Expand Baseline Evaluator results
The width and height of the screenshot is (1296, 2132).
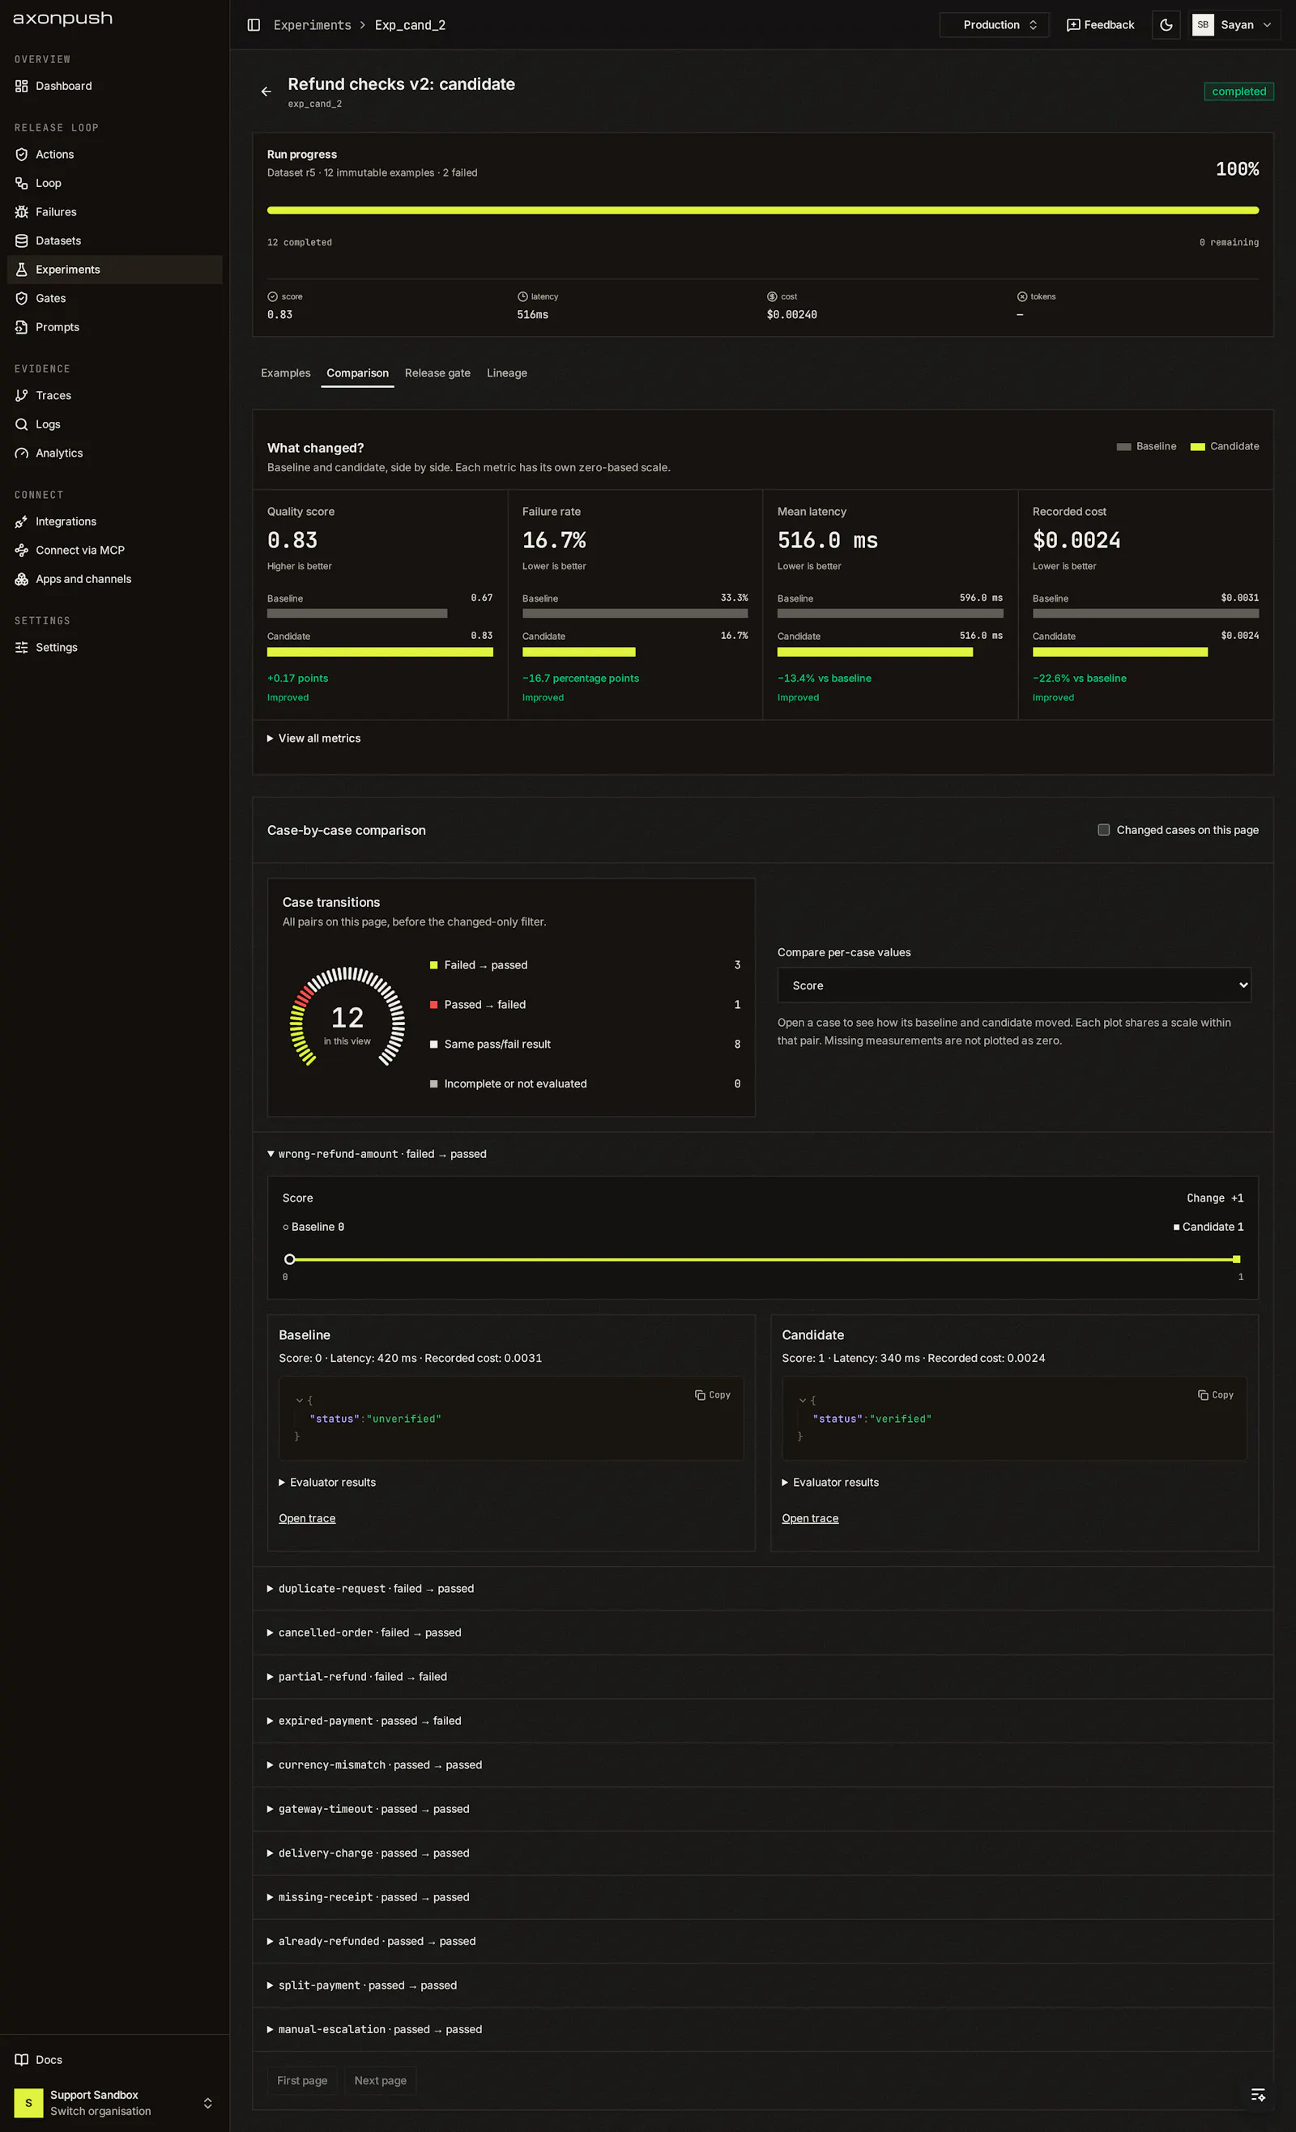coord(327,1482)
